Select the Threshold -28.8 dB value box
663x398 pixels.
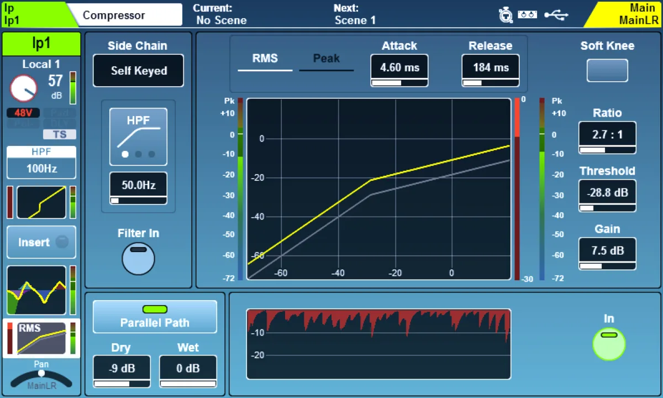pyautogui.click(x=607, y=196)
